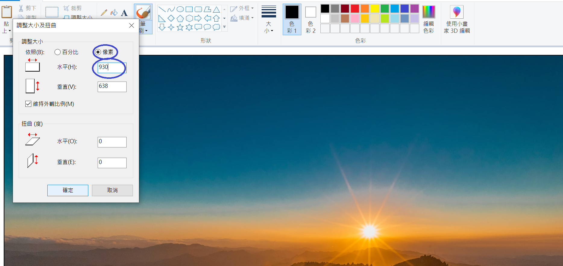563x266 pixels.
Task: Open Paint 3D editing (使用小畫家 3D 編輯)
Action: pos(457,20)
